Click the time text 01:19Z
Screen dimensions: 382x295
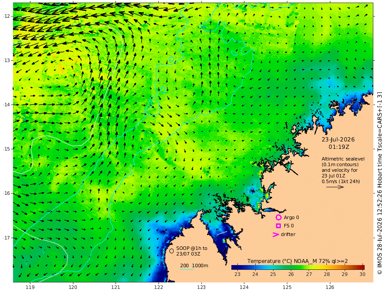coord(339,147)
